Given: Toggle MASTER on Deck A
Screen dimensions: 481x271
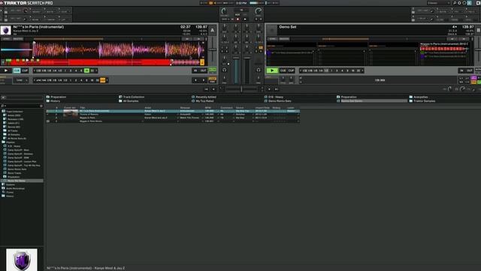Looking at the screenshot, I should tap(18, 39).
